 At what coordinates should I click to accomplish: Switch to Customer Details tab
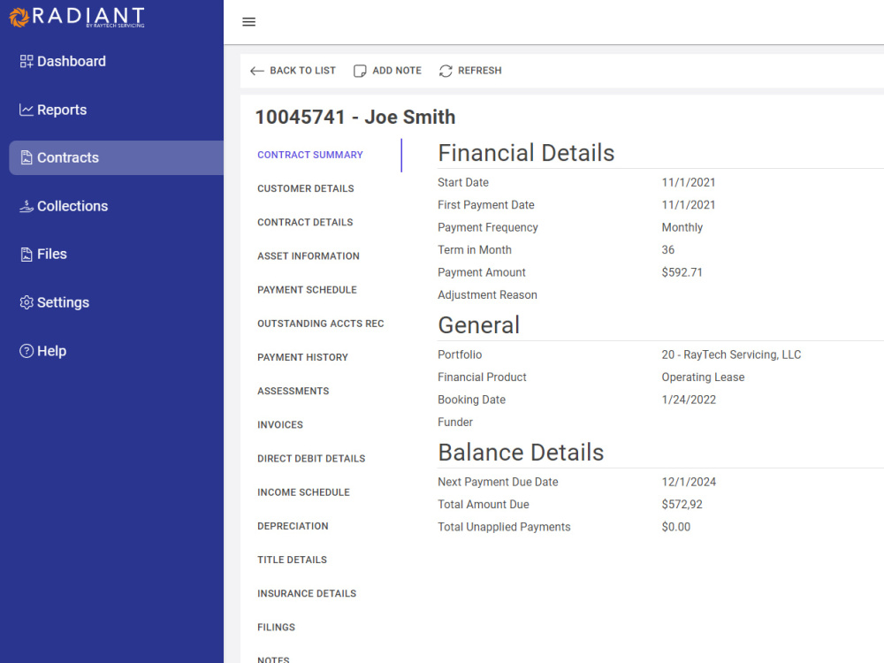pyautogui.click(x=306, y=189)
